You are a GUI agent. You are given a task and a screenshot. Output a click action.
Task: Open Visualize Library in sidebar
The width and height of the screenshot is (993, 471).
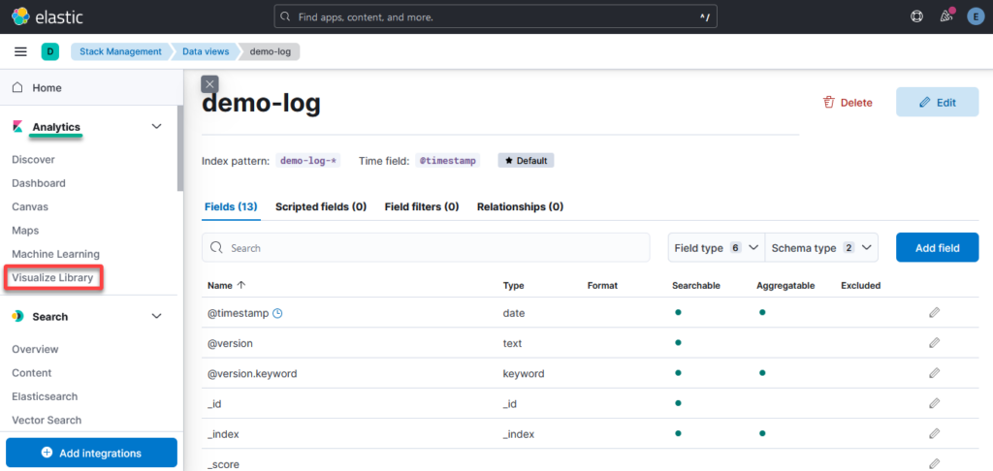(52, 278)
